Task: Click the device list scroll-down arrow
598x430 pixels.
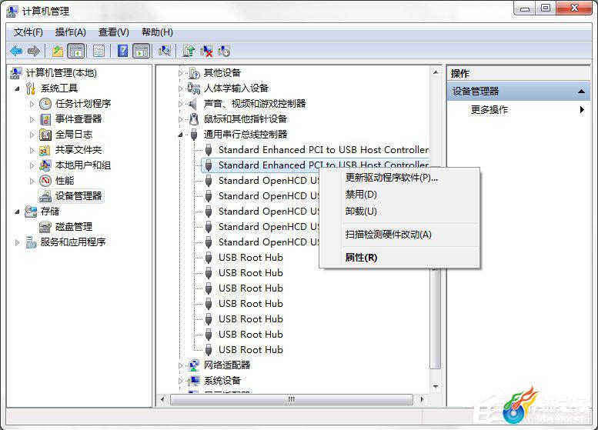Action: (x=436, y=387)
